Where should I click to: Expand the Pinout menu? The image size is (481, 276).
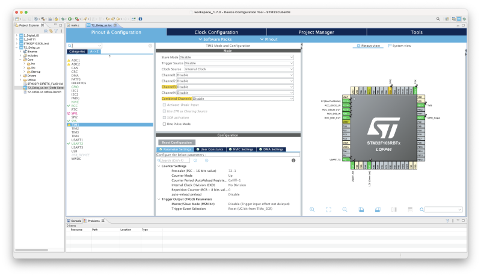(269, 39)
